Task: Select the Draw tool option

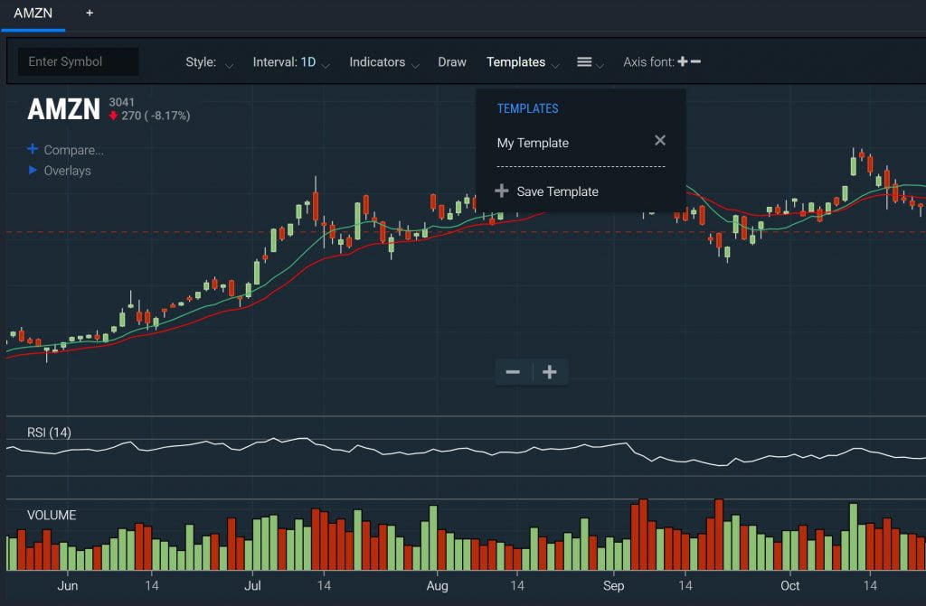Action: point(452,61)
